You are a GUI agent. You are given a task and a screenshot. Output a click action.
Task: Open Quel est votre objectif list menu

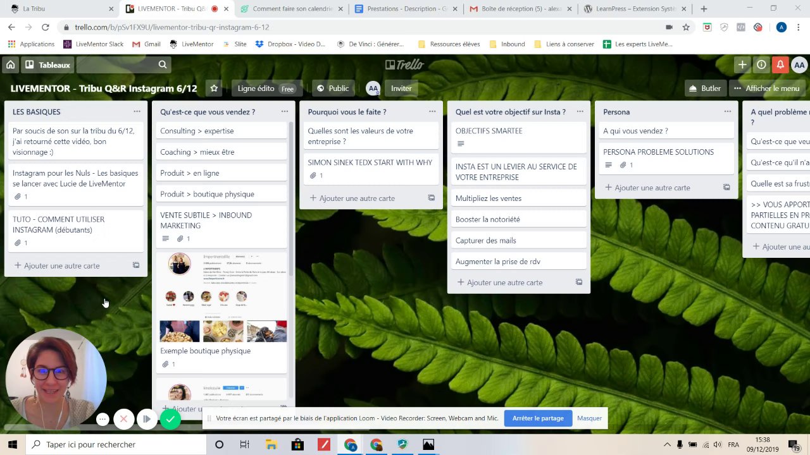(x=580, y=112)
